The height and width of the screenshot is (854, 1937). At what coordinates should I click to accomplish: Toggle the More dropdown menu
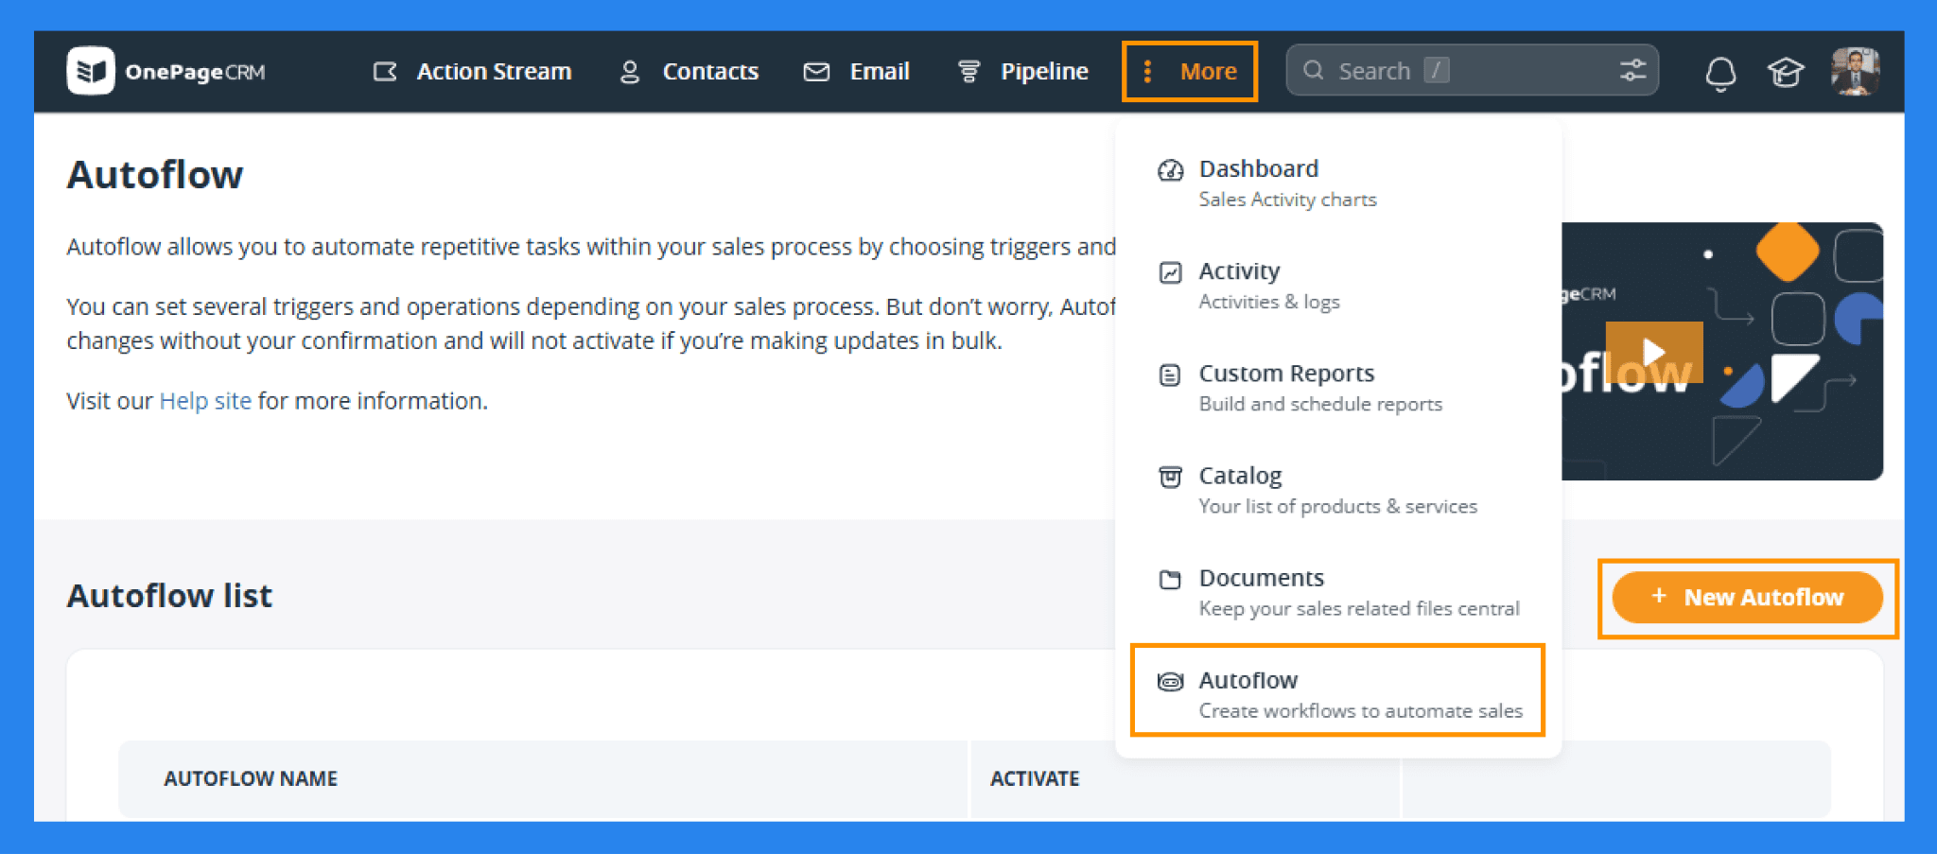pos(1190,72)
